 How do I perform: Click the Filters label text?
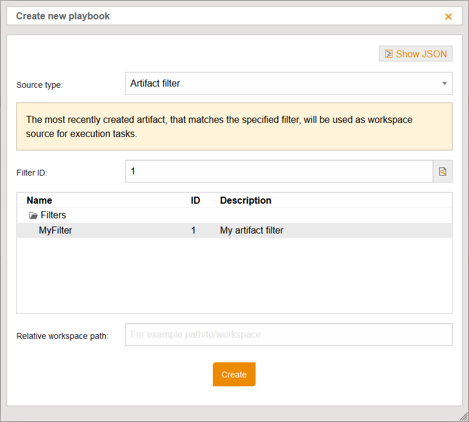pos(53,215)
